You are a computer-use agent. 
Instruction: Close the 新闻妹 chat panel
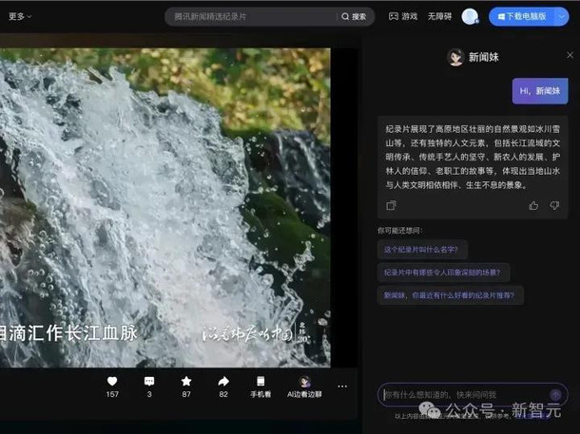[570, 56]
